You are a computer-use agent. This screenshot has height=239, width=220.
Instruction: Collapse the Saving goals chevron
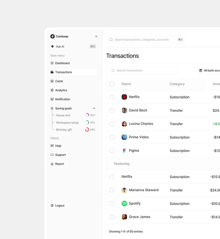pyautogui.click(x=94, y=108)
